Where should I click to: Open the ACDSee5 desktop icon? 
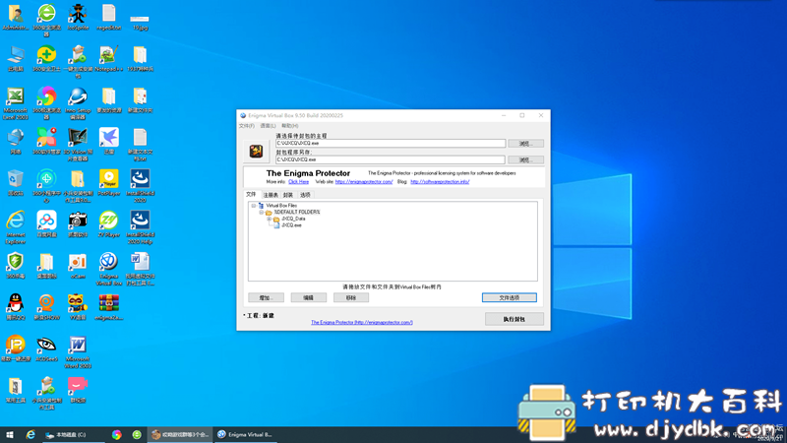(x=46, y=348)
